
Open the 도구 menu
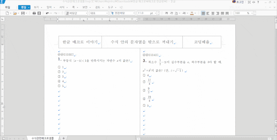(110, 7)
